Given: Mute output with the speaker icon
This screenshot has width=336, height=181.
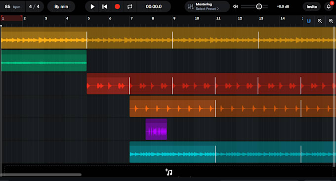Looking at the screenshot, I should (236, 6).
